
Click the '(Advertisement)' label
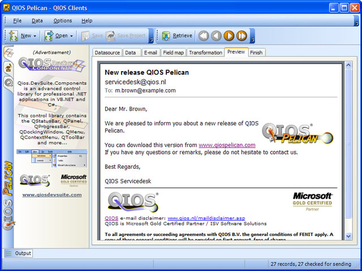tap(52, 53)
